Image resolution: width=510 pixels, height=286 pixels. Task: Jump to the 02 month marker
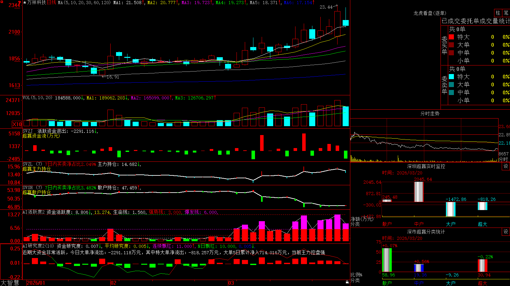click(113, 283)
